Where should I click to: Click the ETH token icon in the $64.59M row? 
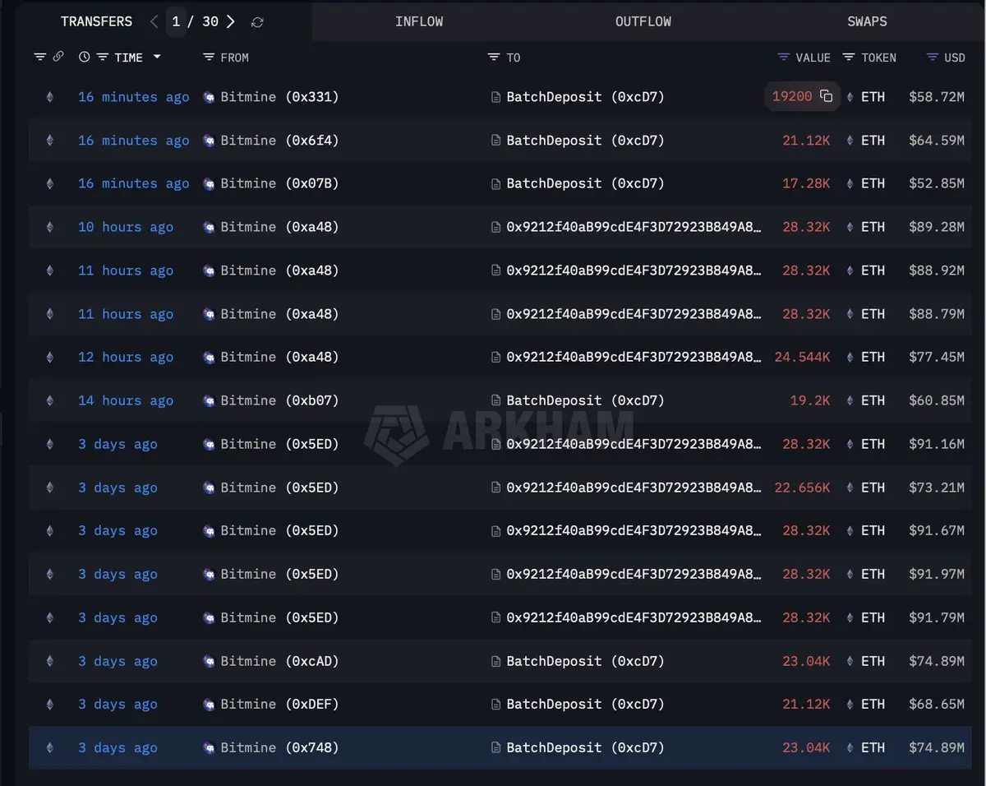pyautogui.click(x=850, y=141)
